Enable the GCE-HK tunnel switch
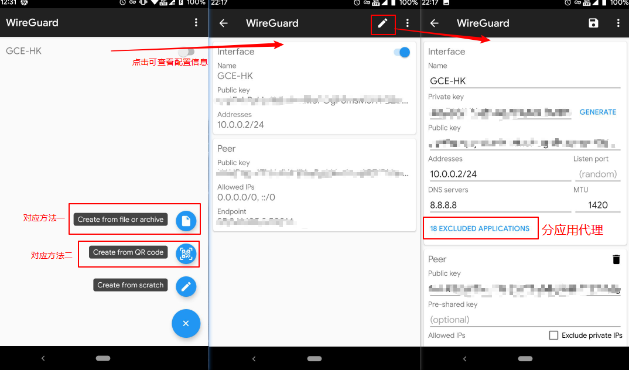Screen dimensions: 629x370 coord(187,52)
